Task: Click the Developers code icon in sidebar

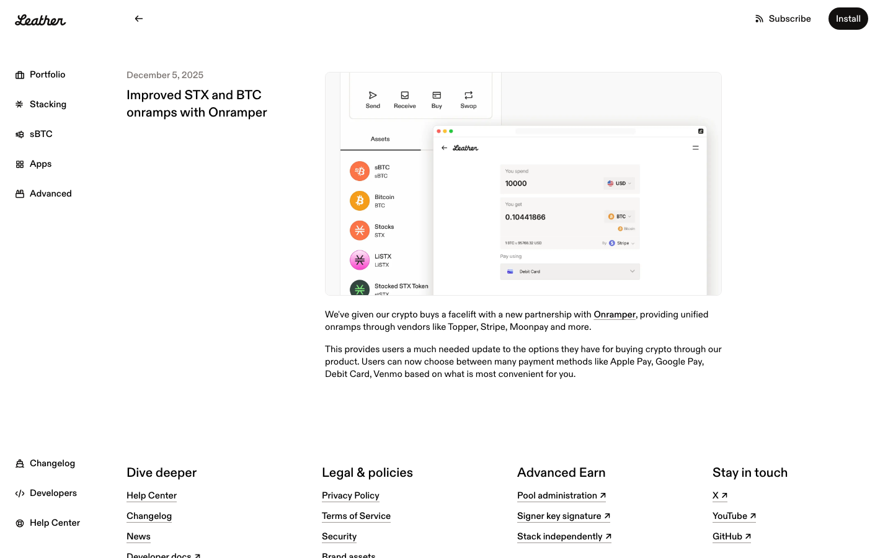Action: pos(20,494)
